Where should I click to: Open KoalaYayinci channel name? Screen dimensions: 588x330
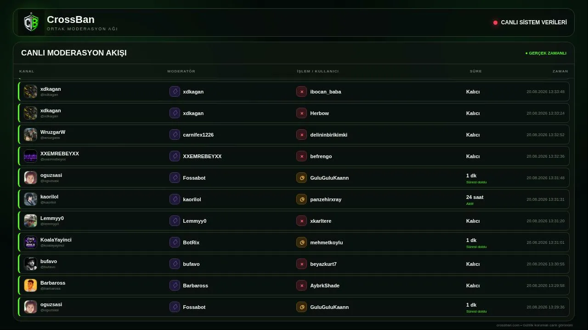(x=56, y=240)
